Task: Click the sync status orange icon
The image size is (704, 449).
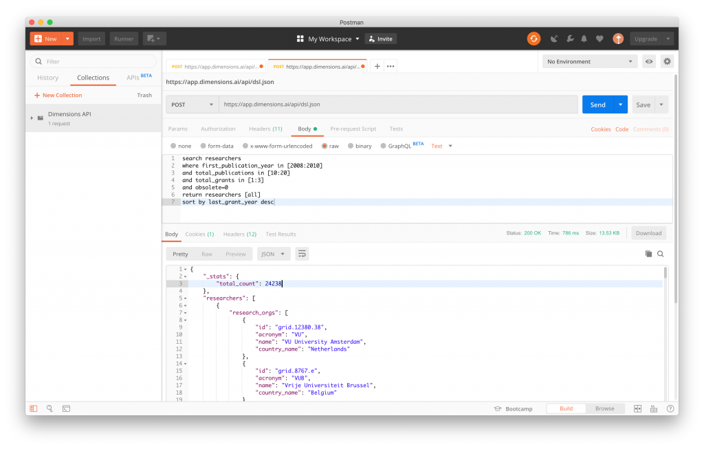Action: pos(533,39)
